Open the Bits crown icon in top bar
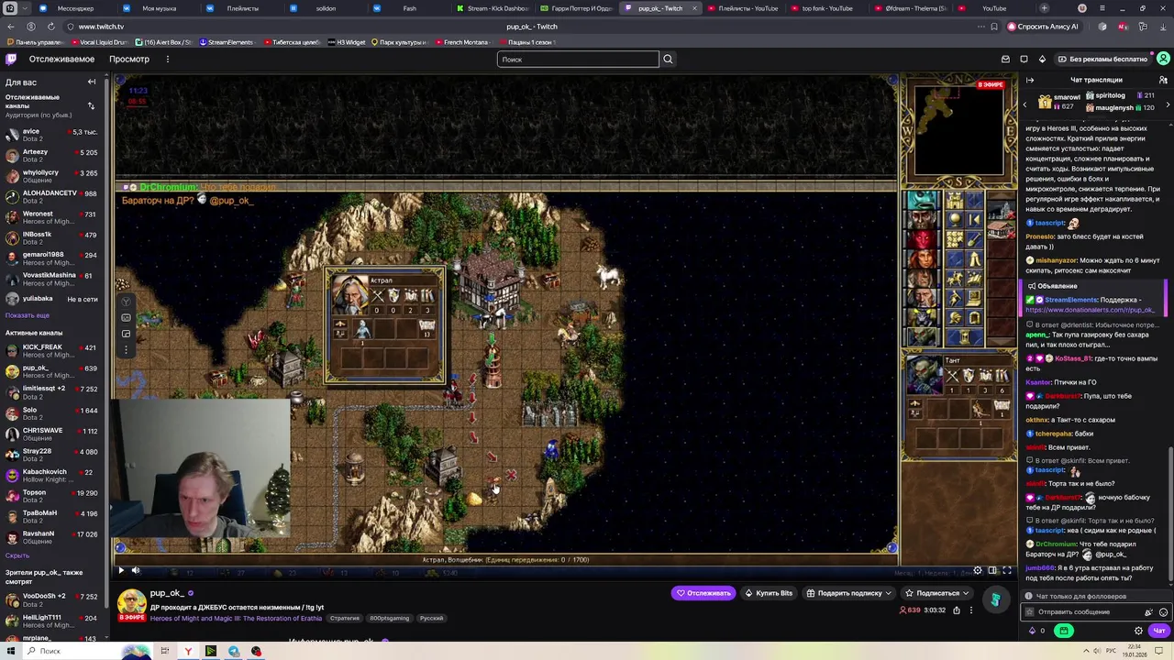 click(x=1042, y=59)
